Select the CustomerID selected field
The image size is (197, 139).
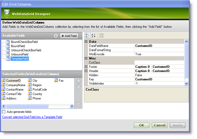coord(13,81)
